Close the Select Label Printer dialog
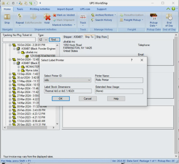This screenshot has width=179, height=164. coord(142,60)
